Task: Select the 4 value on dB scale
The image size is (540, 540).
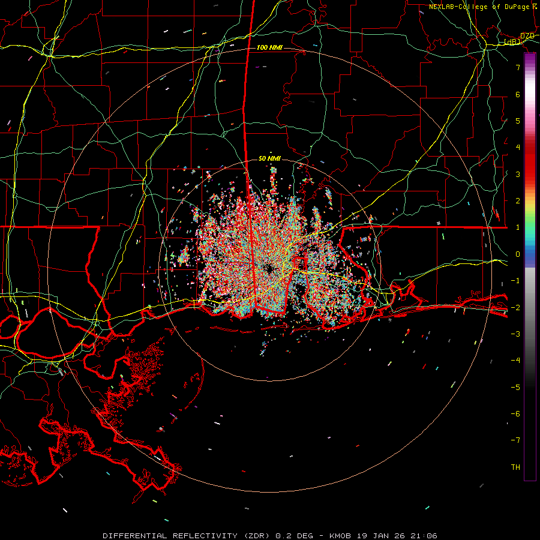Action: (518, 148)
